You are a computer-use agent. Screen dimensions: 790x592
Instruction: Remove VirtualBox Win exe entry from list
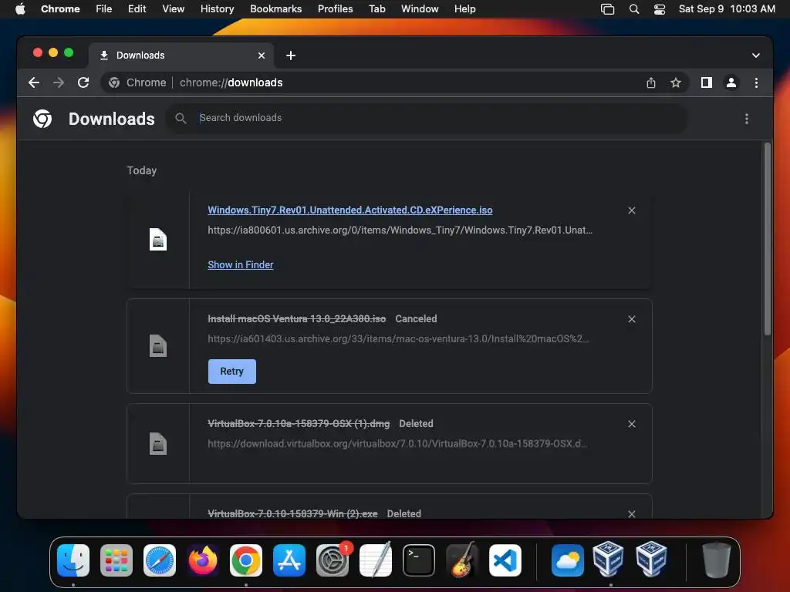tap(632, 513)
